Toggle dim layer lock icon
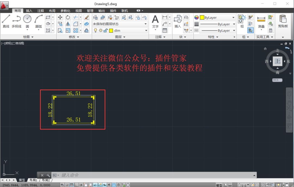The image size is (294, 187). point(106,30)
